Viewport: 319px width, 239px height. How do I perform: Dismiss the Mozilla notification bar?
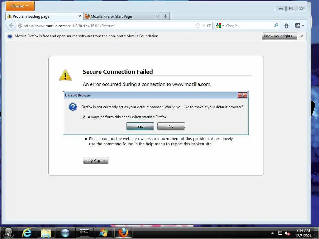click(x=302, y=36)
